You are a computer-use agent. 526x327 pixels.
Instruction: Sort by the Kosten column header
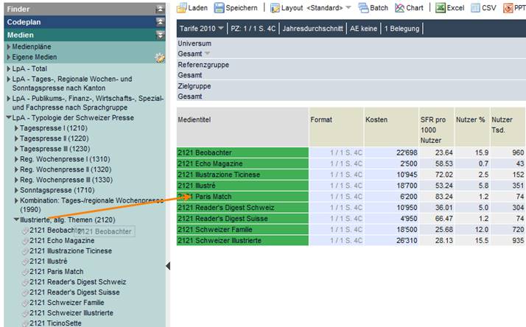coord(391,127)
